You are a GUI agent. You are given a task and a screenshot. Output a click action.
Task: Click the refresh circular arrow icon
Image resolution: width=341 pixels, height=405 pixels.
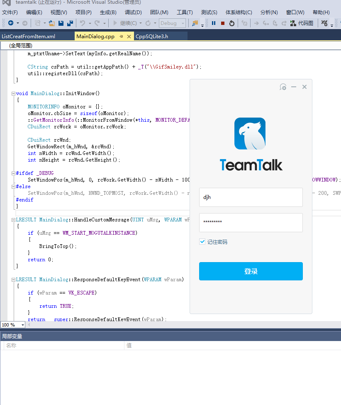pyautogui.click(x=148, y=23)
